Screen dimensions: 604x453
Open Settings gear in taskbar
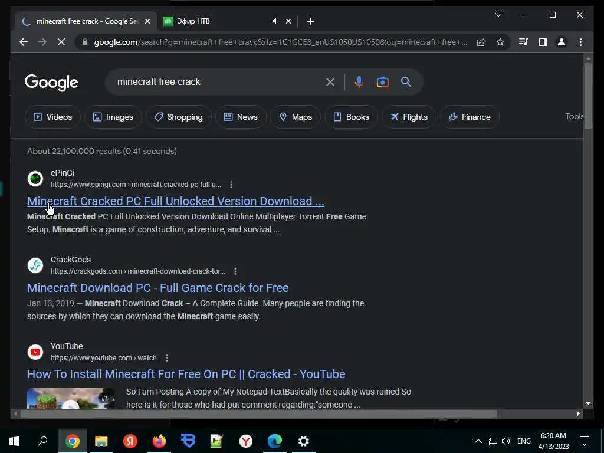pos(304,441)
